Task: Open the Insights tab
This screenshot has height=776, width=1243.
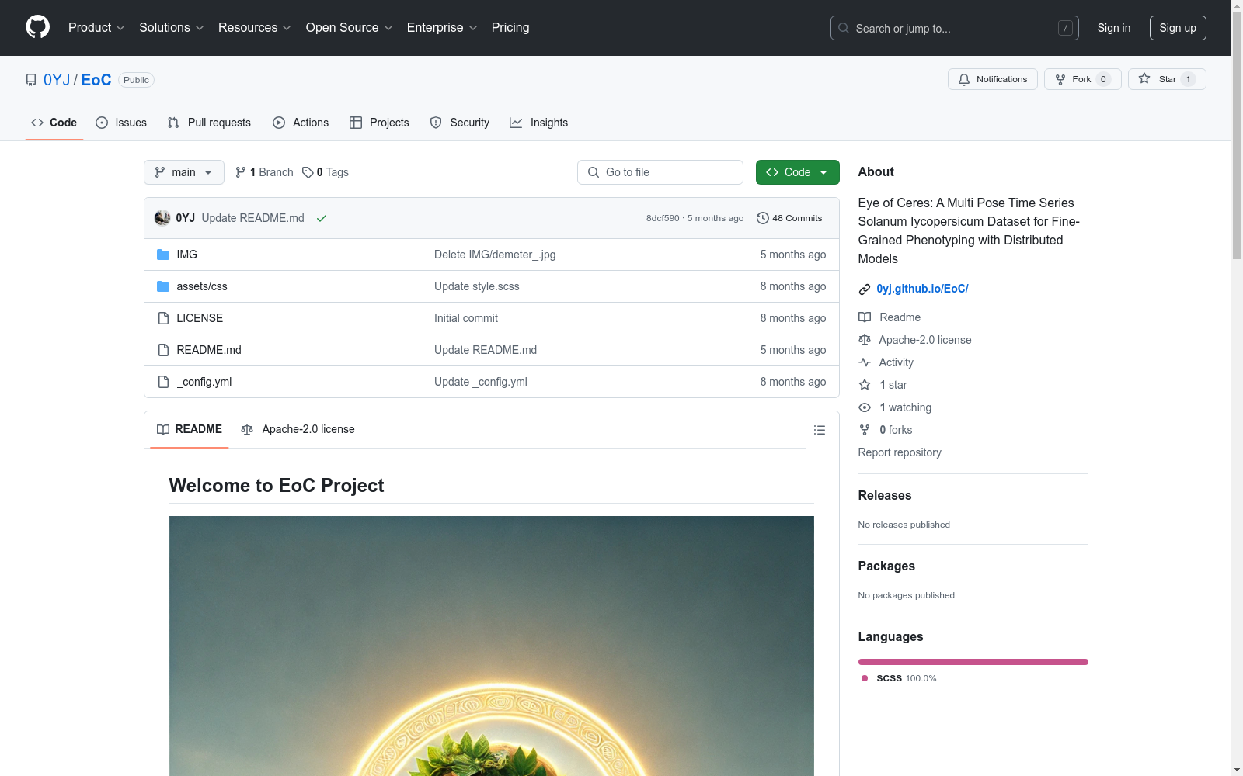Action: (538, 123)
